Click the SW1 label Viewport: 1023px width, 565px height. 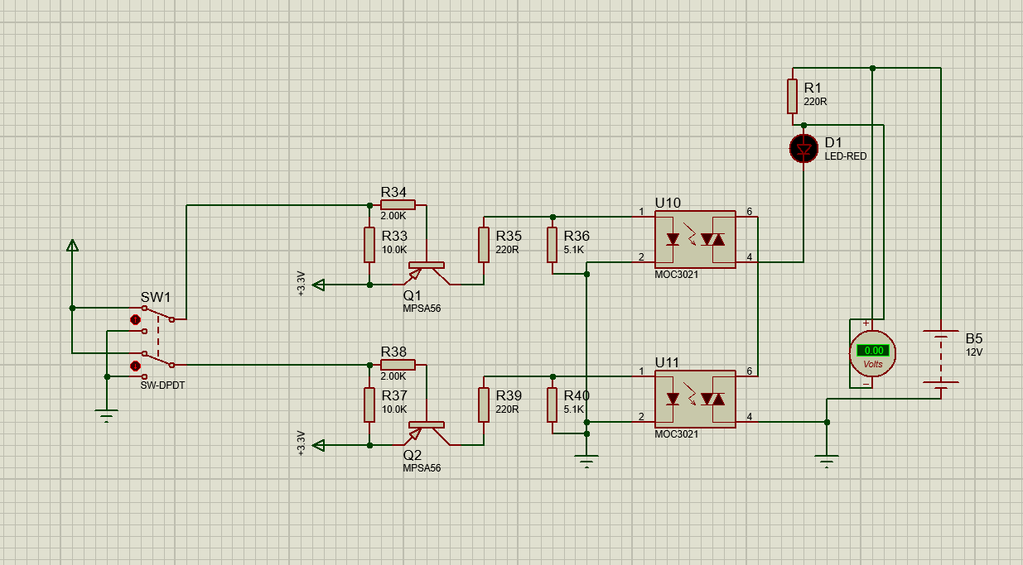pos(154,298)
